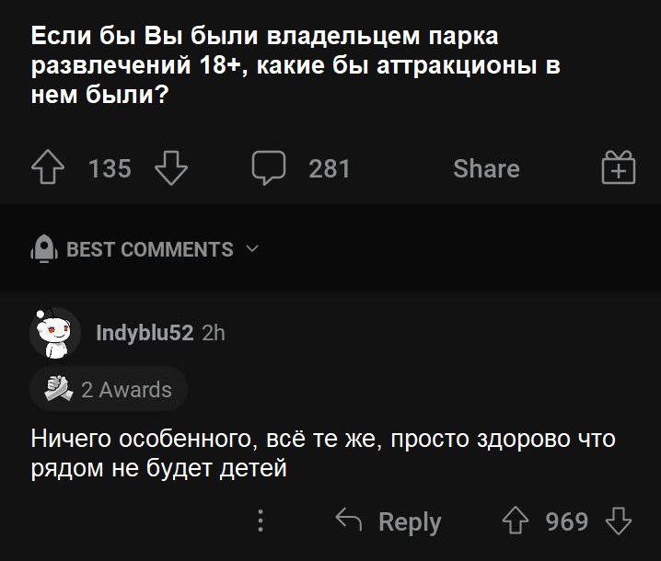This screenshot has width=661, height=561.
Task: Click the 2h comment timestamp
Action: tap(213, 333)
